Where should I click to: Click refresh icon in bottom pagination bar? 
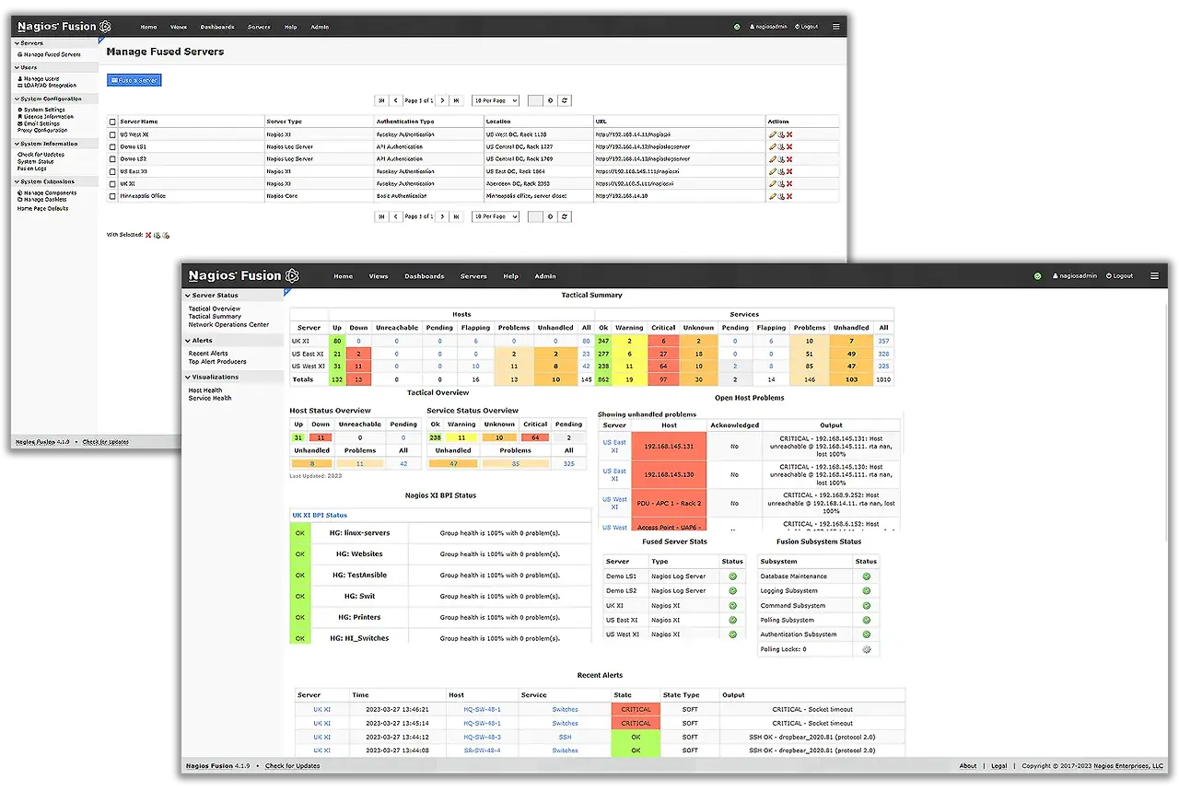tap(565, 216)
